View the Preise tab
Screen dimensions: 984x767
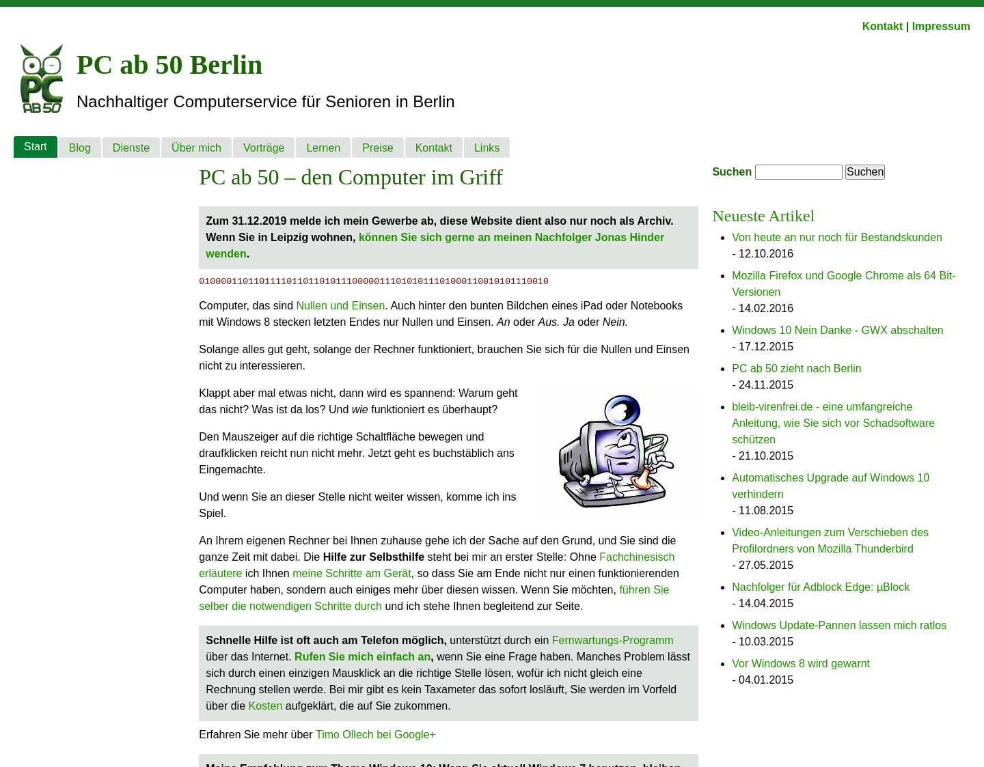click(x=378, y=148)
